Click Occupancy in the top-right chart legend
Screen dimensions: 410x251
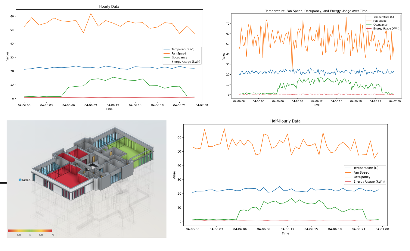380,25
